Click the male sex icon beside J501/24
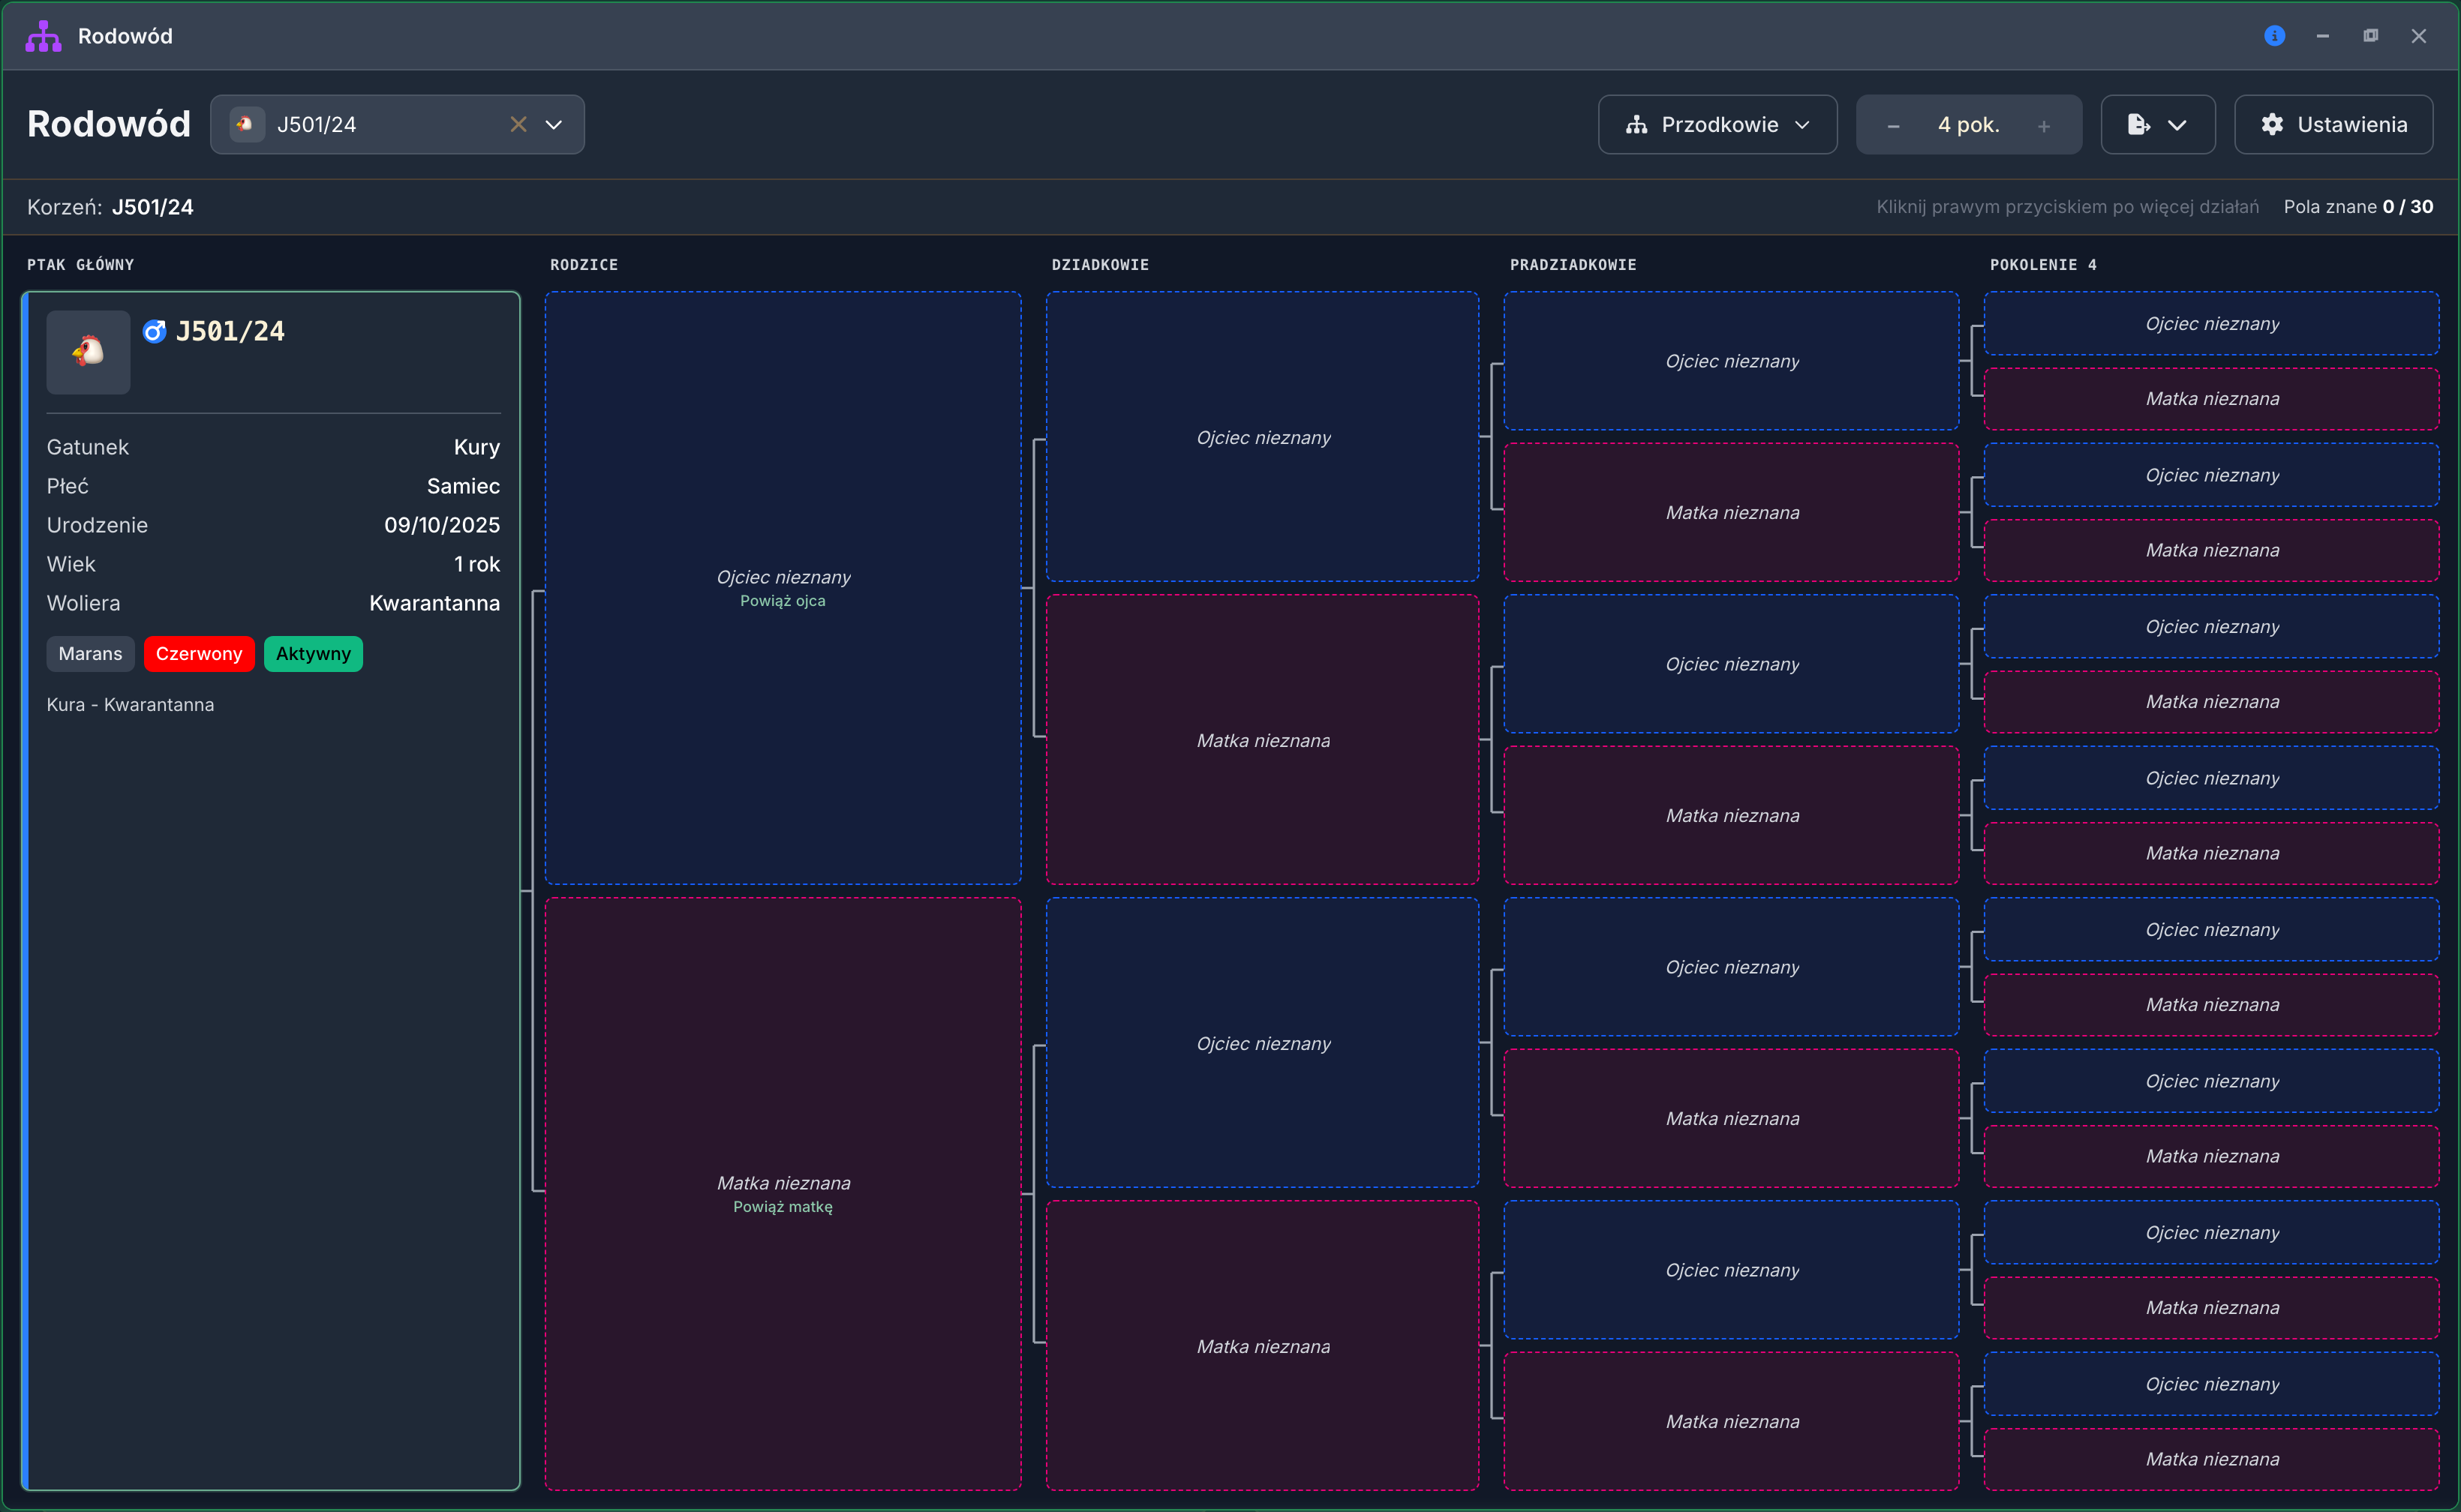The width and height of the screenshot is (2461, 1512). [x=154, y=332]
